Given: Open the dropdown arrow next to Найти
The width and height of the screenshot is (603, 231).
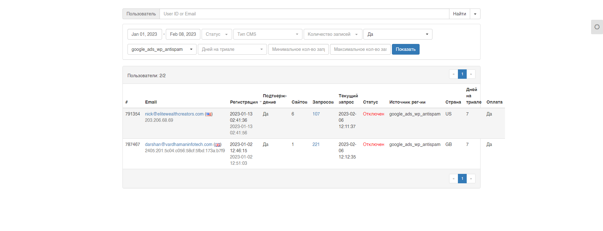Looking at the screenshot, I should pyautogui.click(x=475, y=14).
